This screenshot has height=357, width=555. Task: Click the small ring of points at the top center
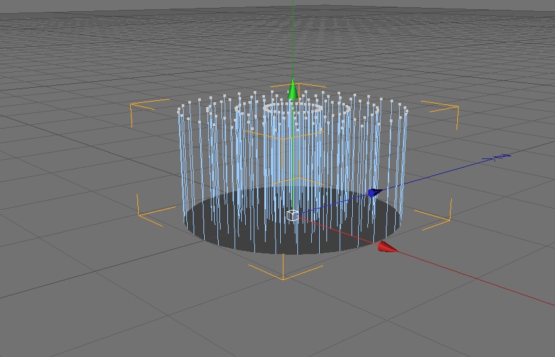pyautogui.click(x=293, y=108)
